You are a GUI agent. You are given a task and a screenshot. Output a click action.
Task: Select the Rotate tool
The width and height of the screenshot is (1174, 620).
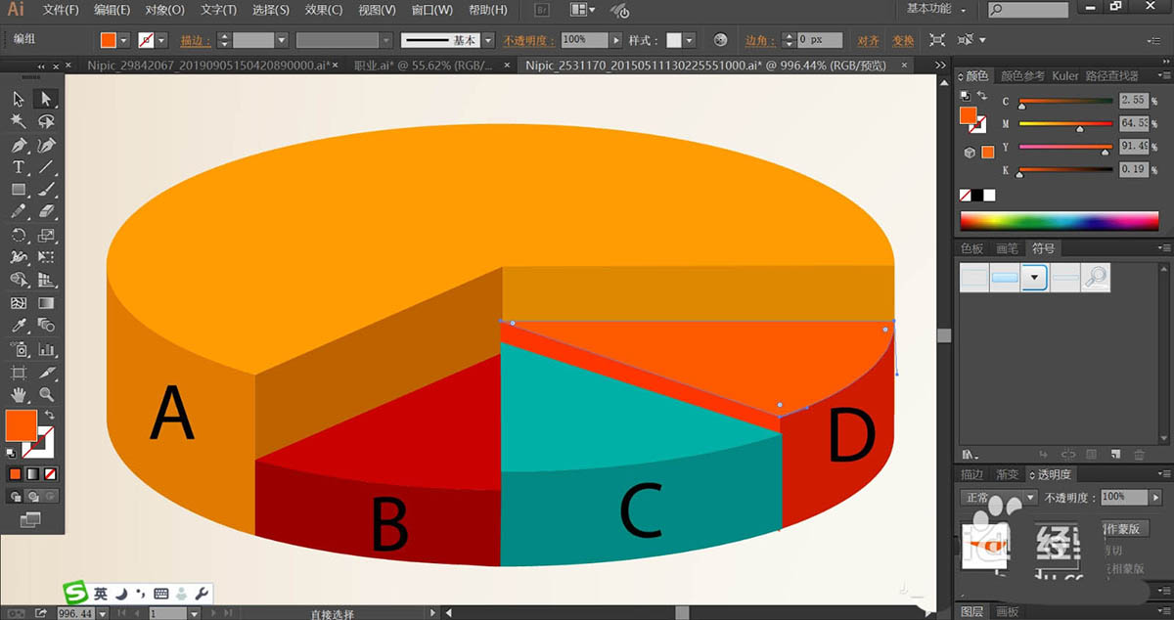coord(19,235)
